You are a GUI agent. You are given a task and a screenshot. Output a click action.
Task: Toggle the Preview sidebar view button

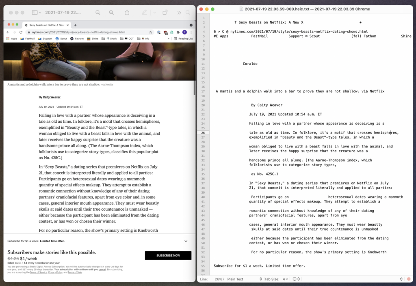(35, 13)
